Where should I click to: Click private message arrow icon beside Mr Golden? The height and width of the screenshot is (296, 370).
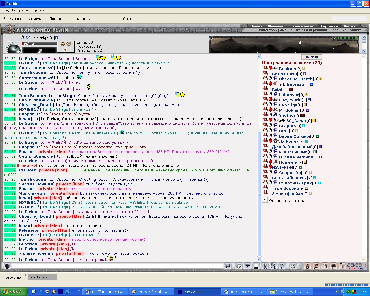pos(265,110)
